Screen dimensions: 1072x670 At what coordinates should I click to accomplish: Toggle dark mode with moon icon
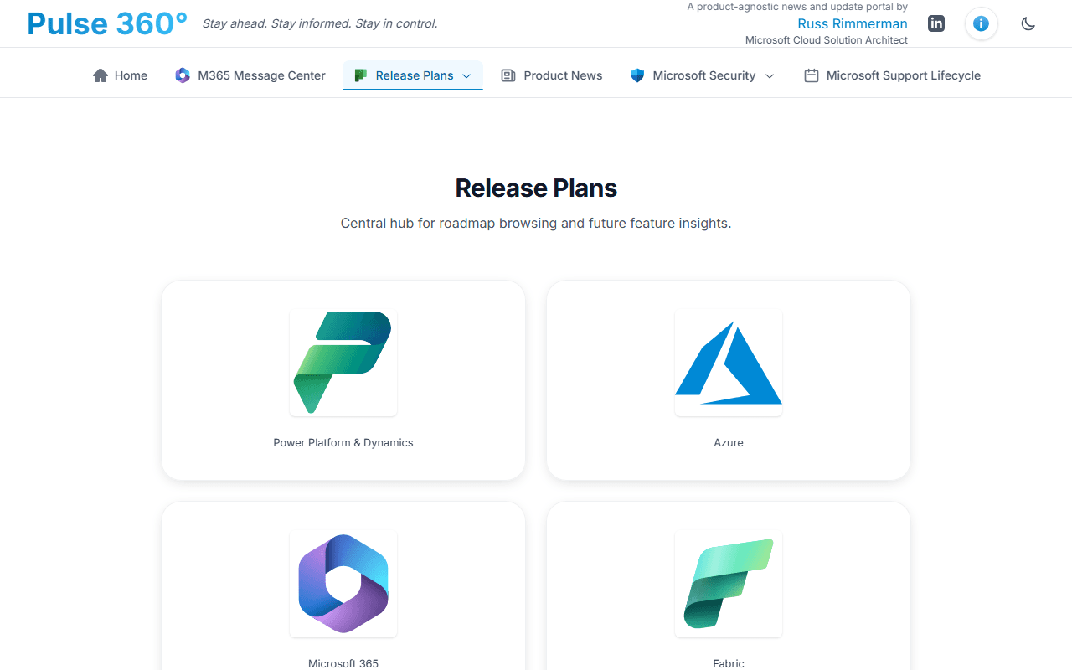[x=1028, y=23]
